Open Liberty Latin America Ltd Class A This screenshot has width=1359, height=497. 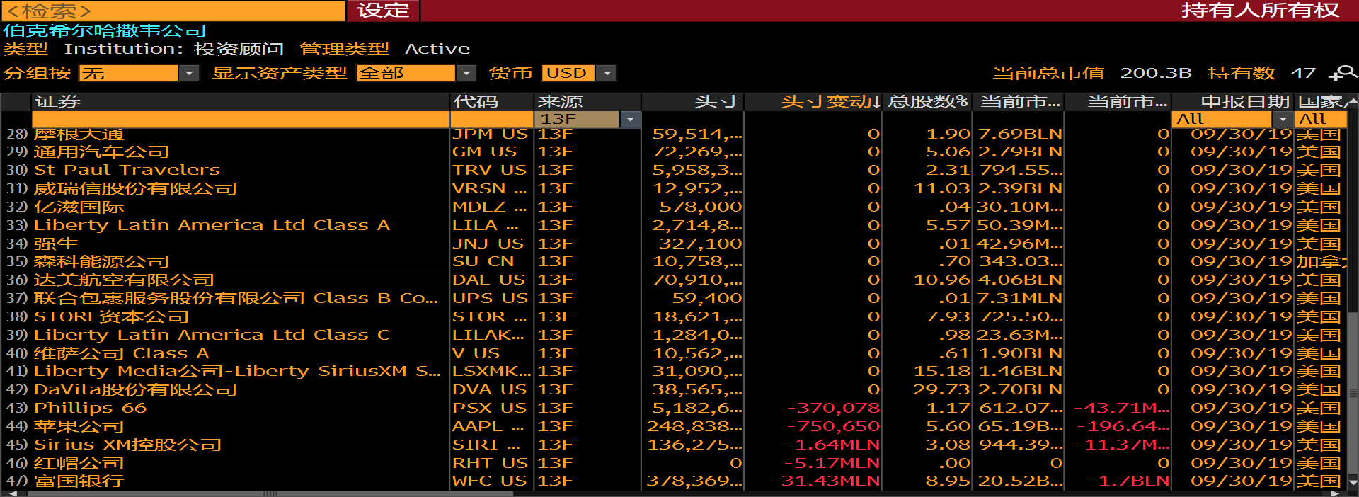coord(212,225)
